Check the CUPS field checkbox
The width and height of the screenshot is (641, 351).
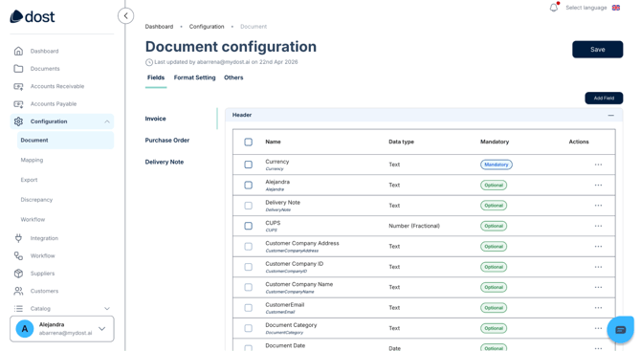[248, 226]
